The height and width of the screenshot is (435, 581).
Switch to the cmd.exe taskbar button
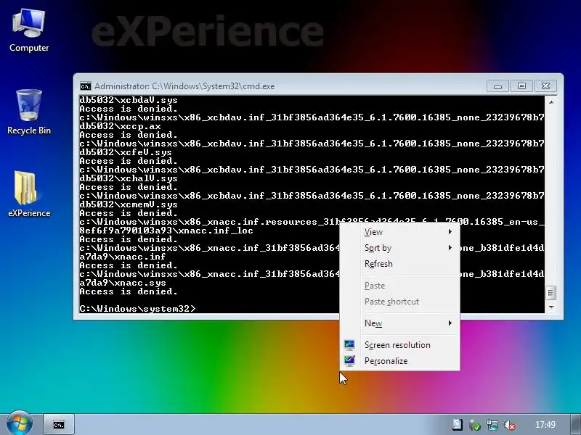pyautogui.click(x=59, y=425)
